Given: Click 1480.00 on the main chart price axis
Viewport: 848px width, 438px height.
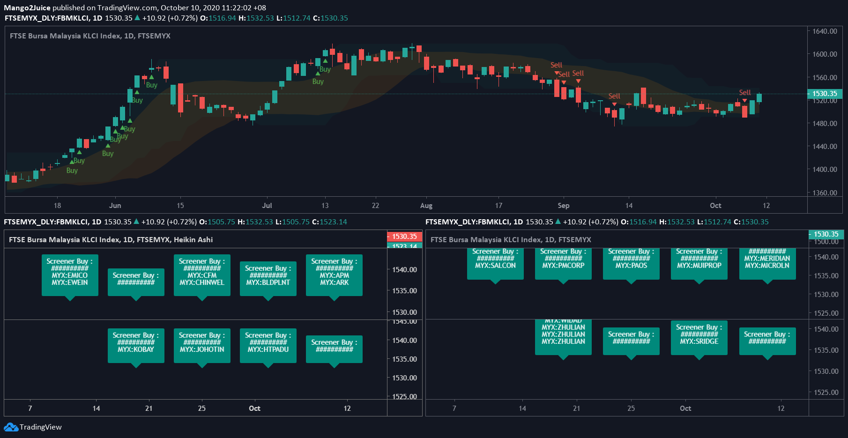Looking at the screenshot, I should click(825, 124).
